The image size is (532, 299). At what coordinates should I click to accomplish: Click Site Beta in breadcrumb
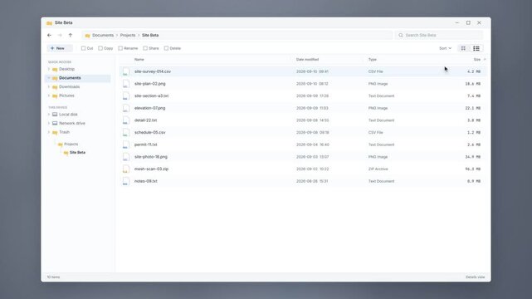(150, 35)
